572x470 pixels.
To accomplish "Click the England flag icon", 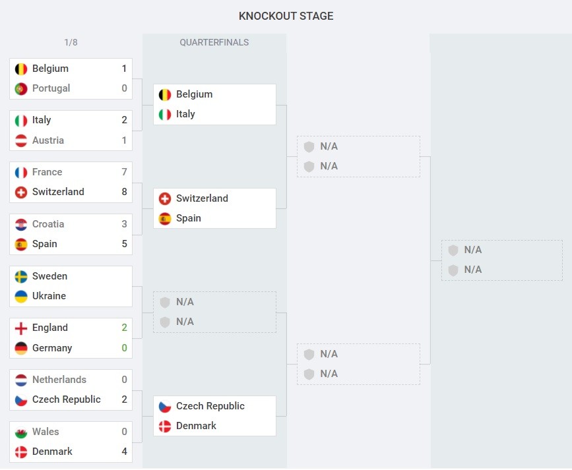I will pyautogui.click(x=21, y=328).
